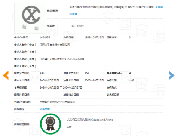Screen dimensions: 178x139
Task: Select the applicant address ending 398号
Action: (62, 59)
